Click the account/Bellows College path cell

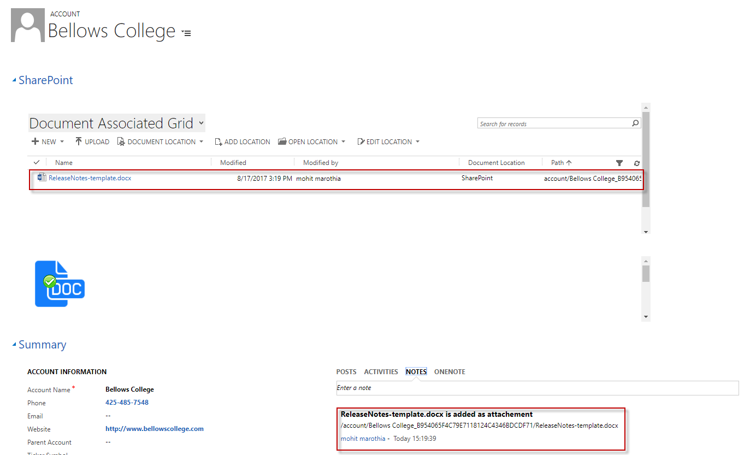click(x=592, y=179)
